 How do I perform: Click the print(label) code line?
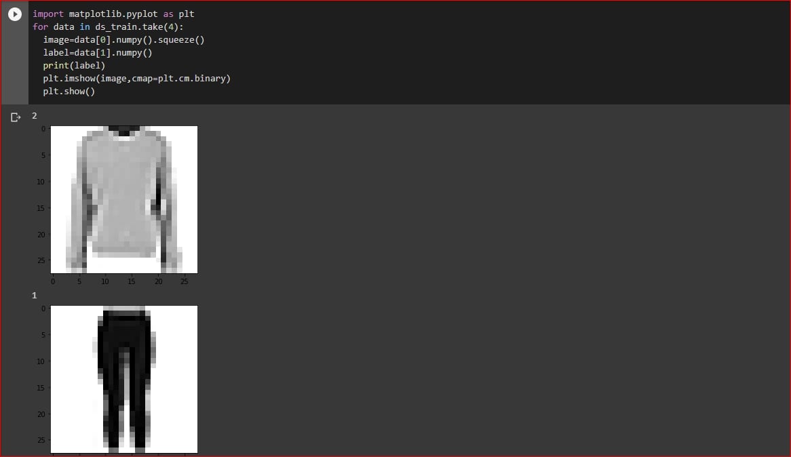[74, 66]
